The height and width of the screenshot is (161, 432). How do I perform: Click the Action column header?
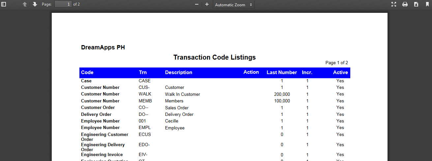point(251,72)
